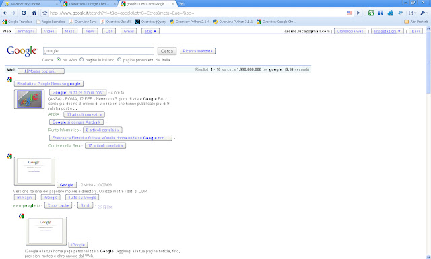This screenshot has width=431, height=259.
Task: Open Ricerca avanzata
Action: coord(197,51)
